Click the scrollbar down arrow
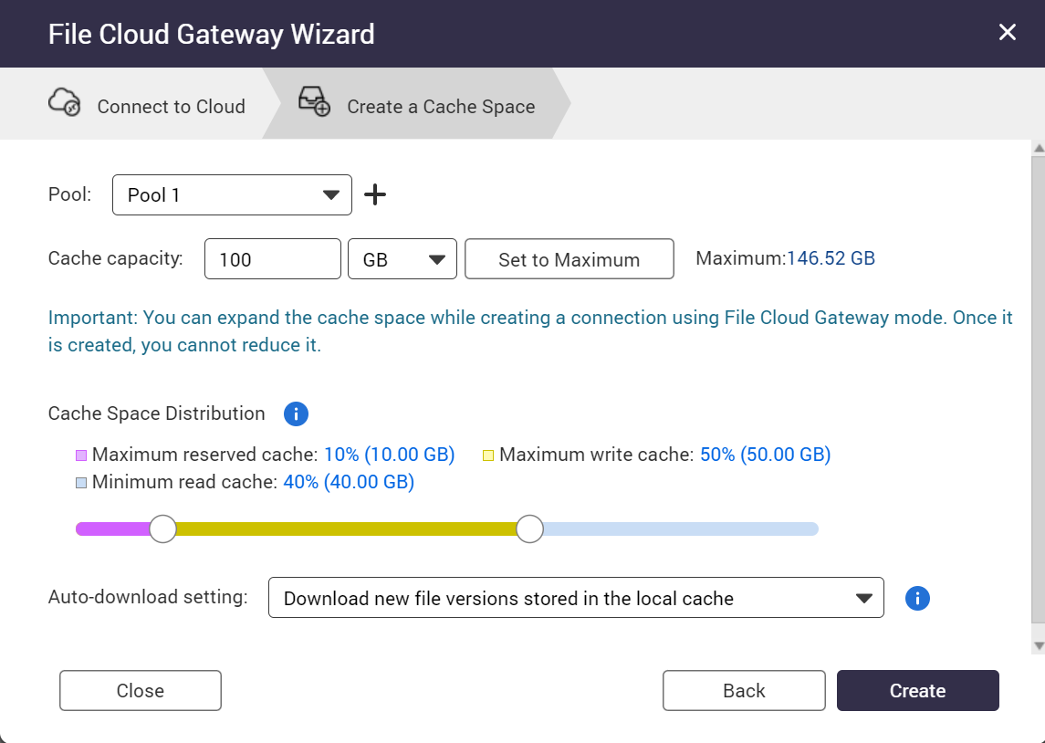Screen dimensions: 1045x743 click(1039, 645)
